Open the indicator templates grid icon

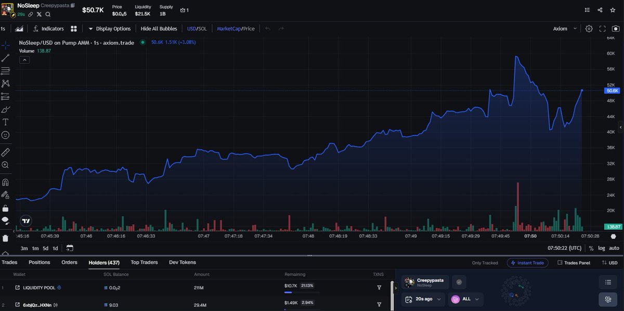coord(74,29)
